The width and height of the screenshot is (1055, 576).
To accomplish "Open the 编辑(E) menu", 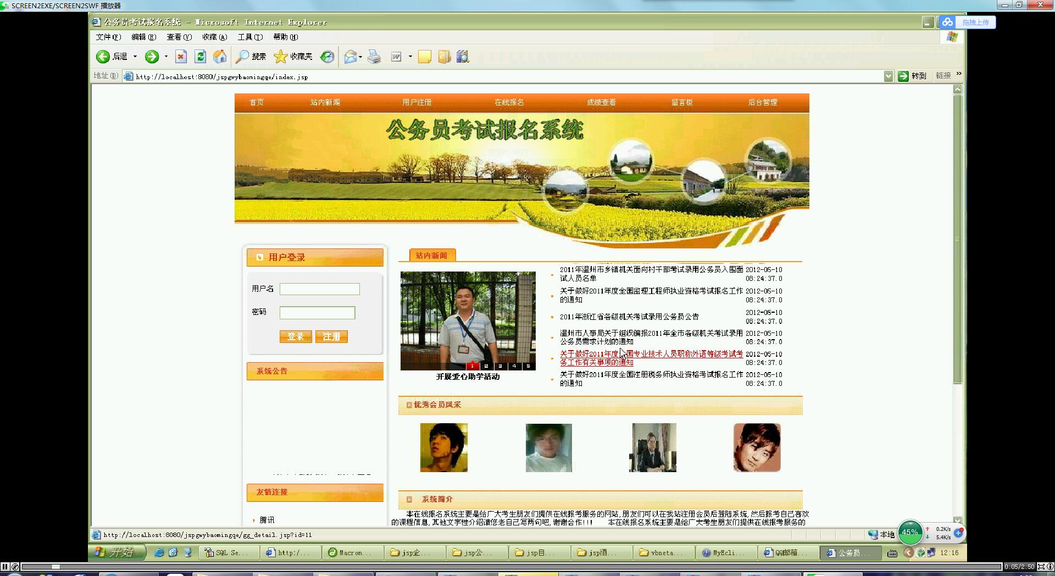I will coord(144,37).
